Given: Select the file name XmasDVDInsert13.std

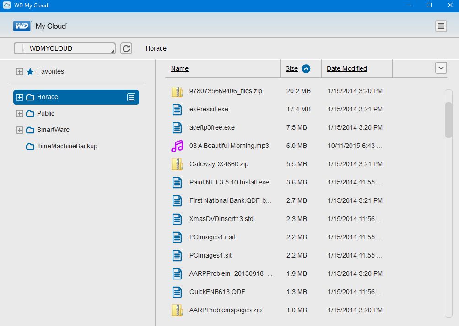Looking at the screenshot, I should (x=221, y=219).
